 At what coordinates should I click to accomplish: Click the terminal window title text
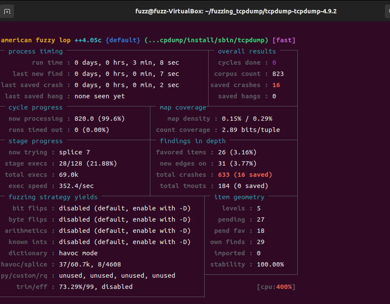[236, 12]
